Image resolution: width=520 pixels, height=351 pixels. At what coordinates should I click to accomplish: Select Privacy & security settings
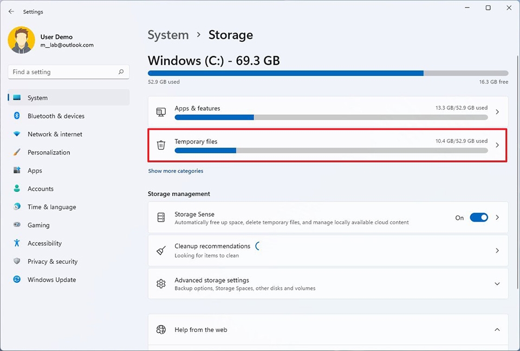53,261
